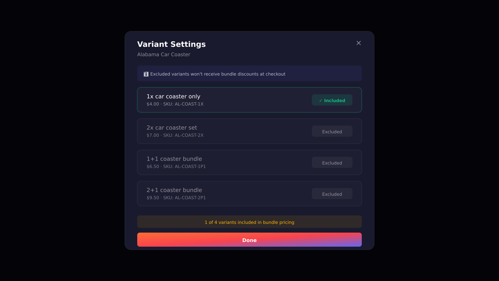
Task: Click the $7.00 price of 2x coaster set
Action: pyautogui.click(x=153, y=135)
